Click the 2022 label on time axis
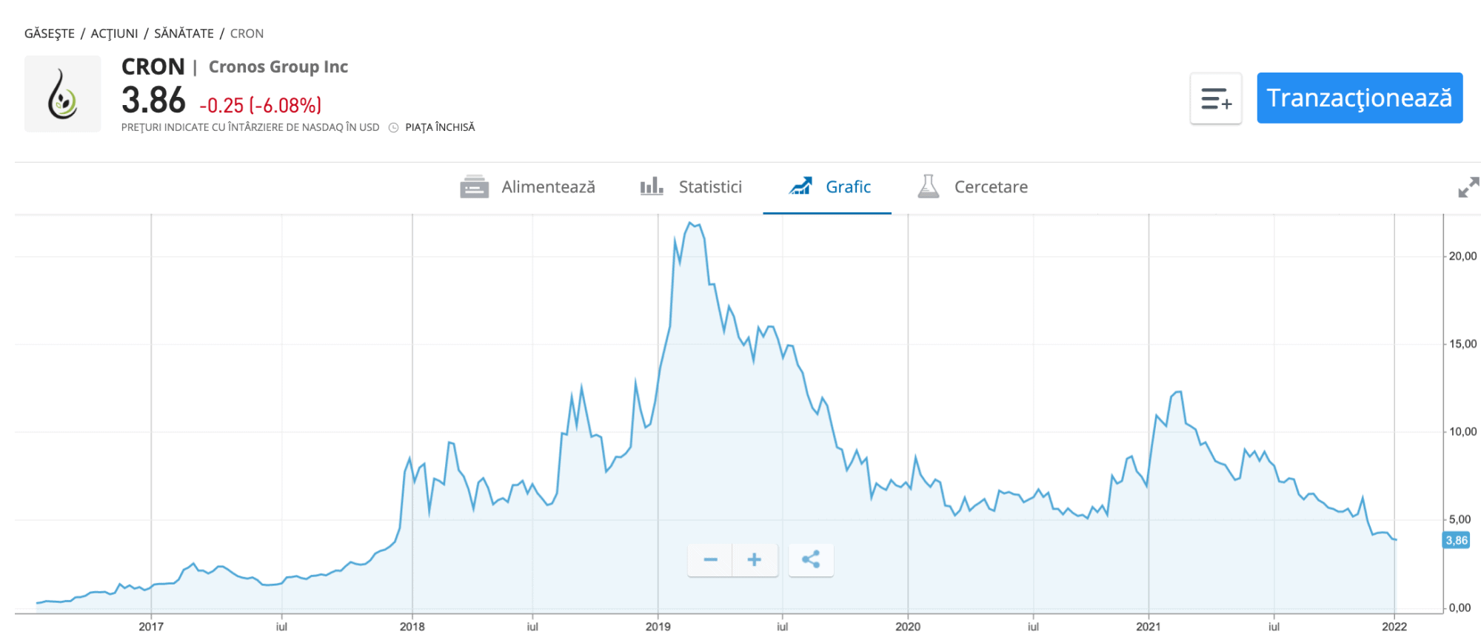 pos(1394,627)
